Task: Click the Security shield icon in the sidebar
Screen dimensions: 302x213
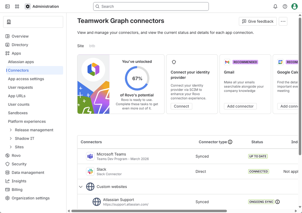Action: click(x=7, y=164)
